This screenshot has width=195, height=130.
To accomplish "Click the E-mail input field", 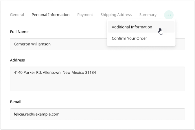I will tap(97, 114).
